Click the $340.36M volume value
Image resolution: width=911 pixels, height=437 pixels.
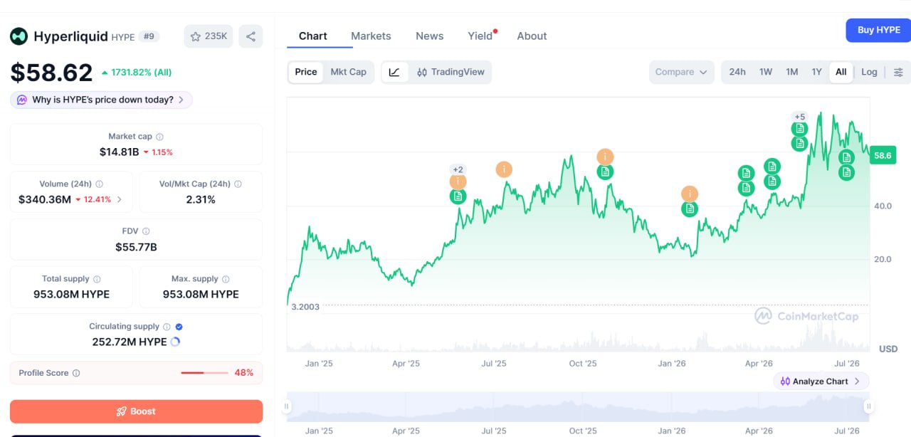45,199
